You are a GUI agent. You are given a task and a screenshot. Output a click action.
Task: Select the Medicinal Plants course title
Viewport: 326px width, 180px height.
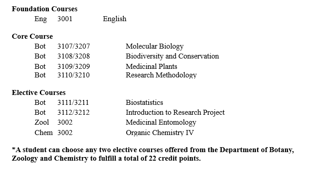[x=151, y=67]
